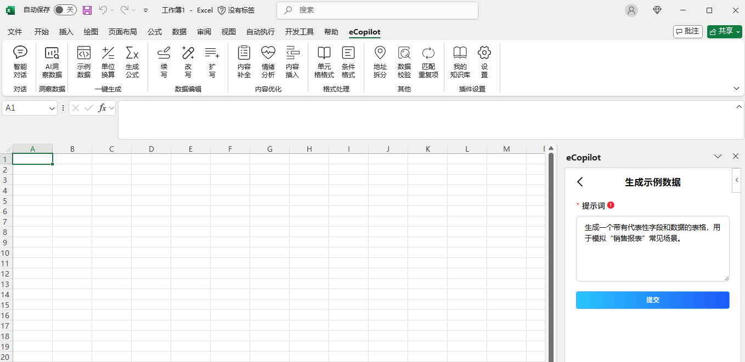Select the 单位换算 unit conversion tool
This screenshot has height=362, width=745.
click(108, 62)
